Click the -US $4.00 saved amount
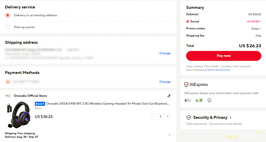 point(252,22)
